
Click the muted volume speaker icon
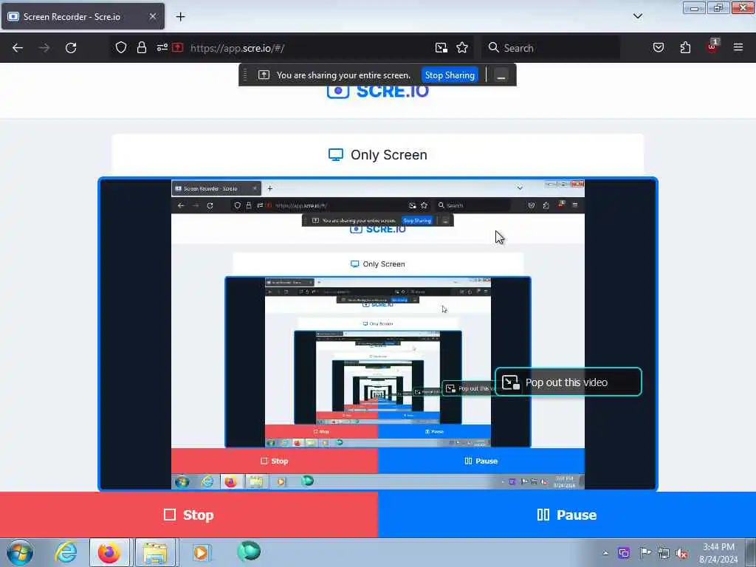pos(682,553)
